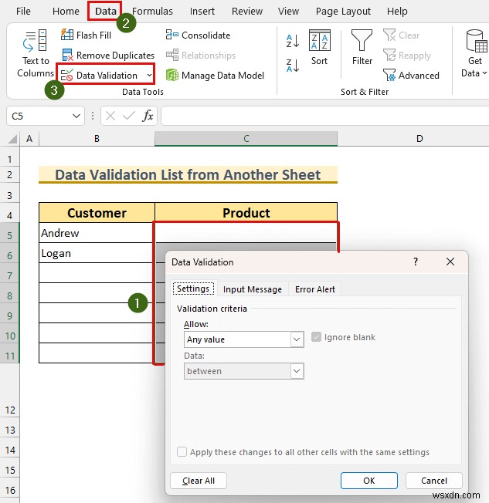Viewport: 489px width, 503px height.
Task: Switch to the Data ribbon tab
Action: 105,12
